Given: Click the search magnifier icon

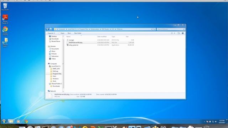Looking at the screenshot, I should pyautogui.click(x=184, y=29).
